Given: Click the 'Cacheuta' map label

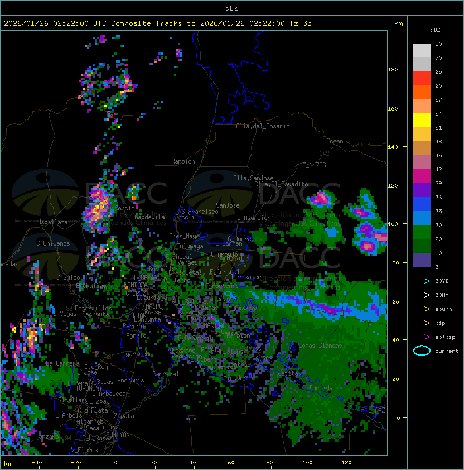Looking at the screenshot, I should [x=95, y=314].
